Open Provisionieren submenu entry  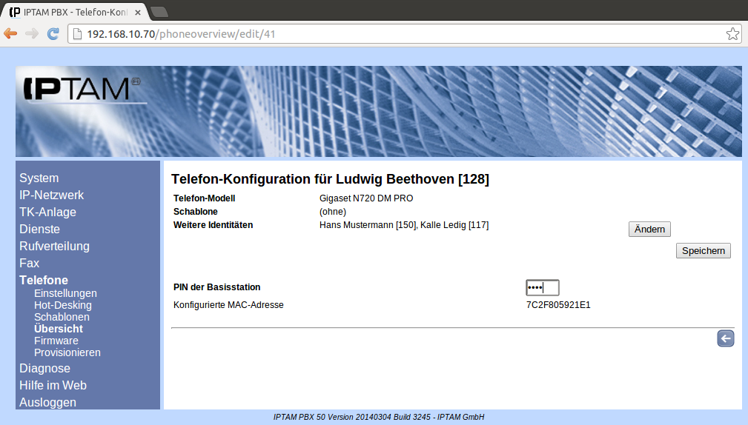pos(67,352)
